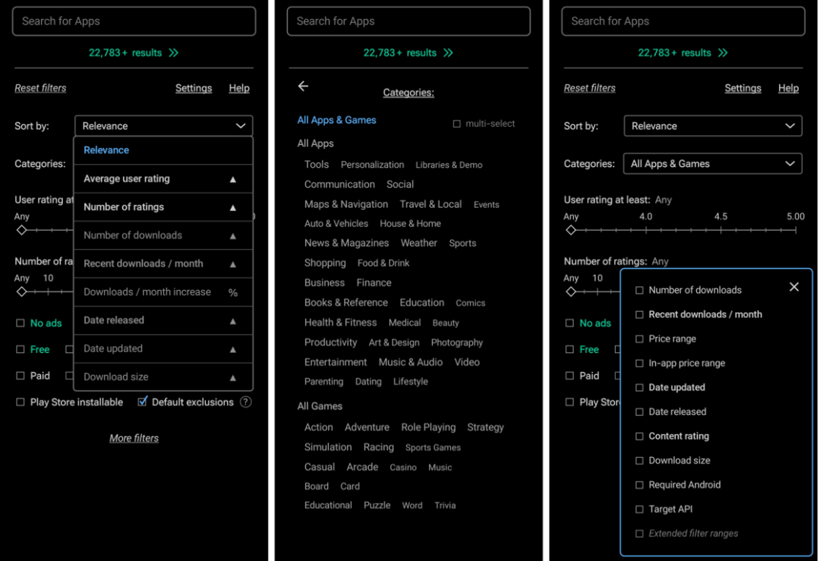The image size is (820, 561).
Task: Toggle sort direction for Average user rating
Action: tap(233, 179)
